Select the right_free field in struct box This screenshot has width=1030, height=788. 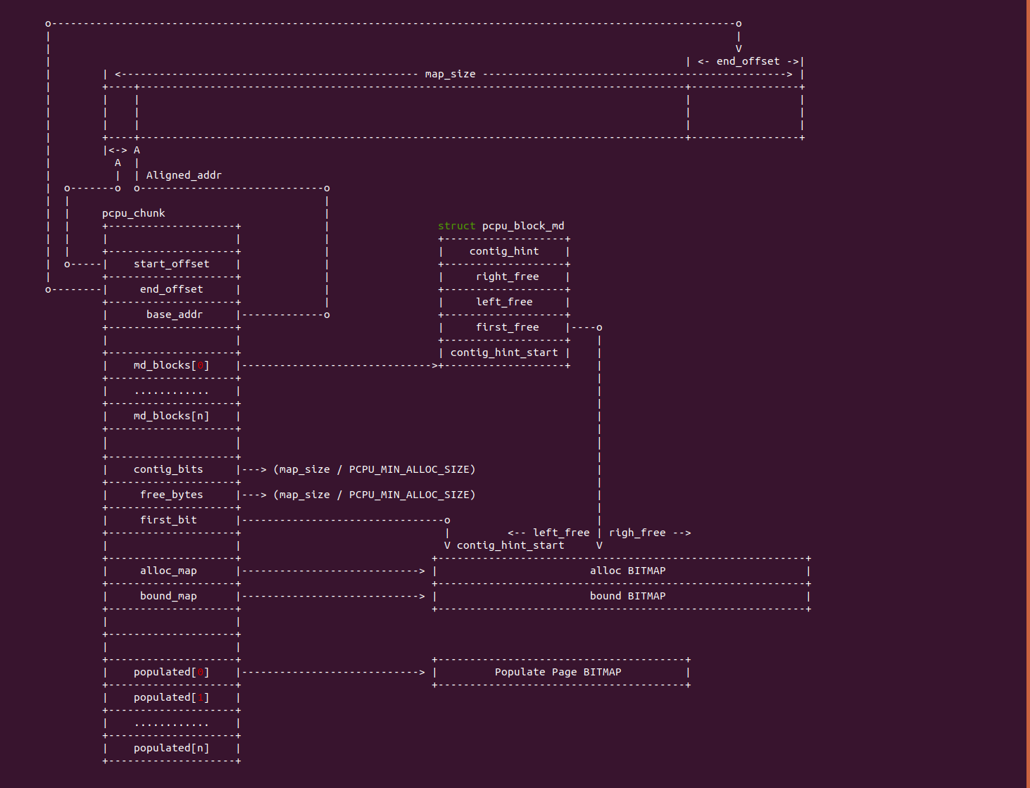click(x=507, y=277)
